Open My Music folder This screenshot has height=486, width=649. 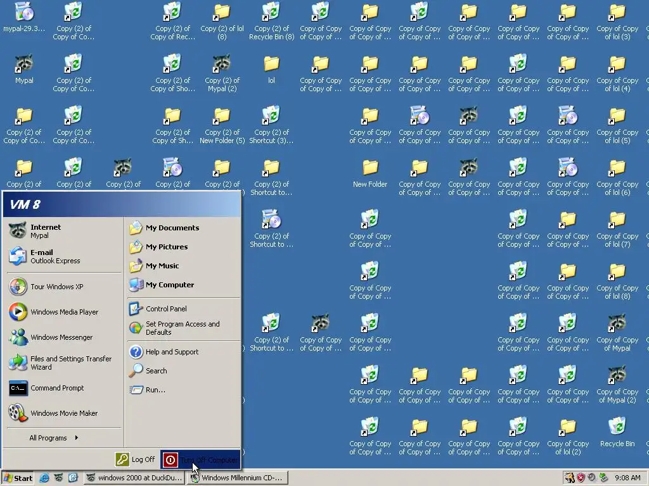click(x=183, y=266)
